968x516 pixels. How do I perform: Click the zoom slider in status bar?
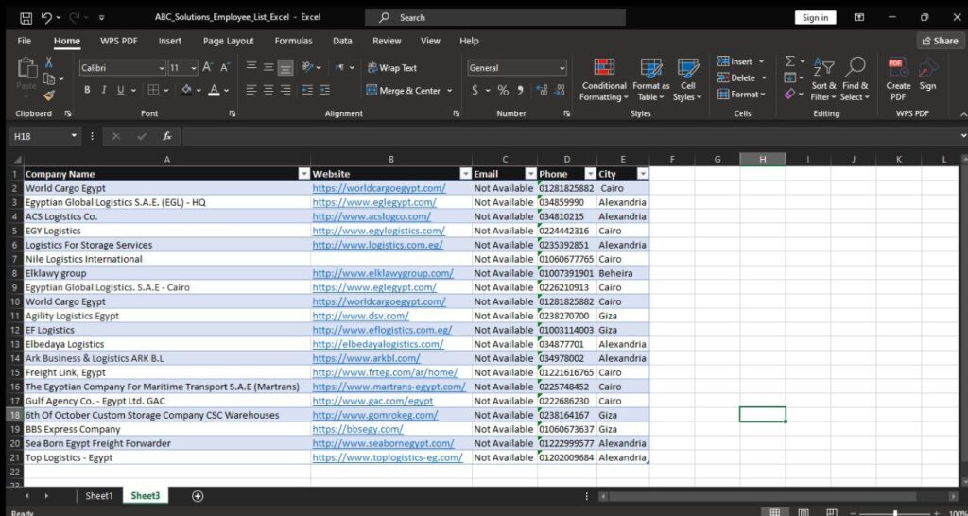pyautogui.click(x=894, y=512)
